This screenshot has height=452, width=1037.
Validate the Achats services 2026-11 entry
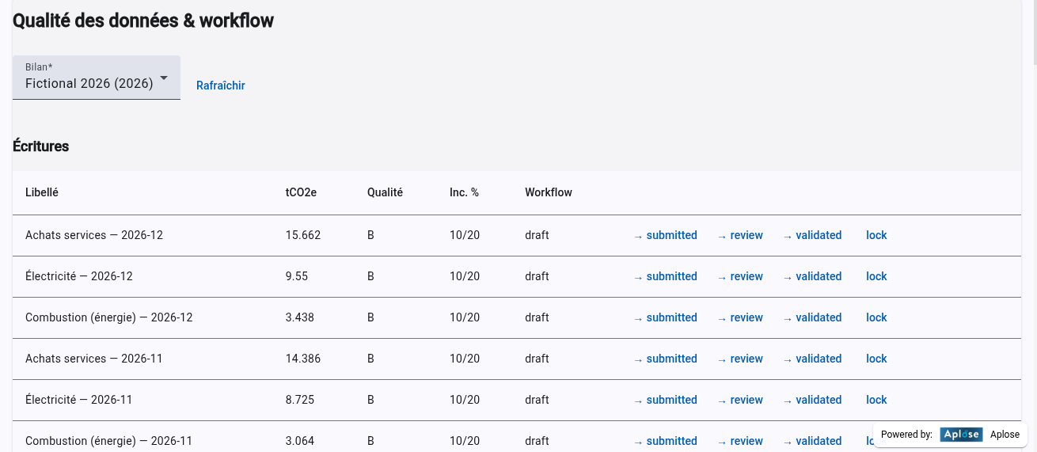click(x=812, y=359)
